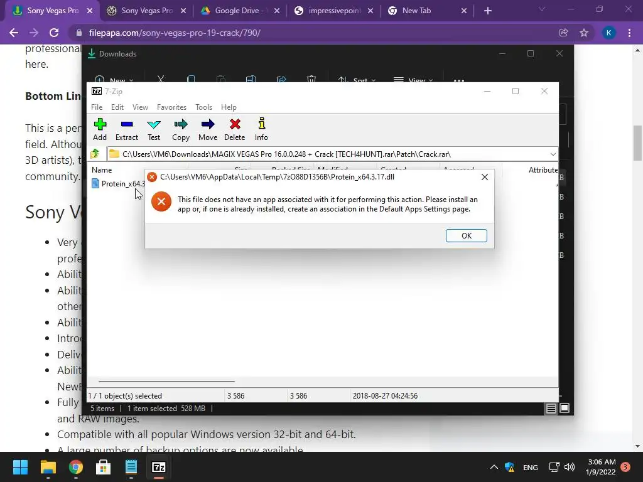Switch Downloads window to details view icon

click(x=551, y=408)
